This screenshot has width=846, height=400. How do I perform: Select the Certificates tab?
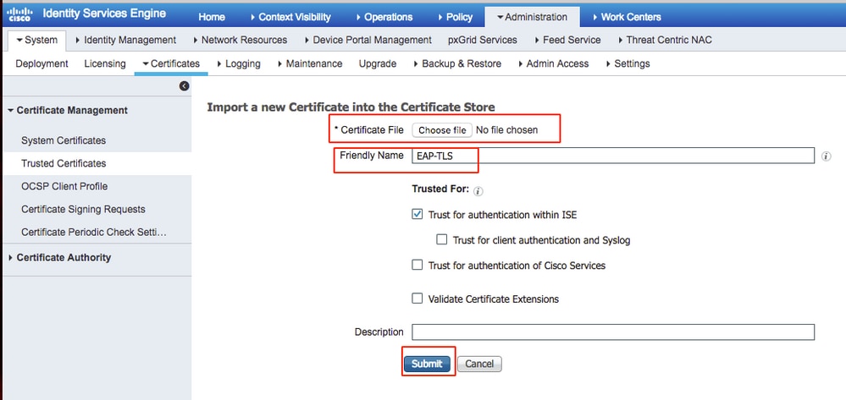170,63
